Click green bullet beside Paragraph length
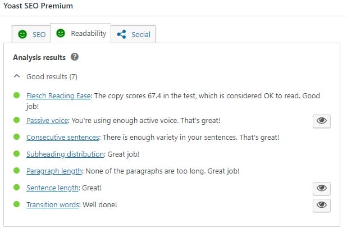 [17, 171]
